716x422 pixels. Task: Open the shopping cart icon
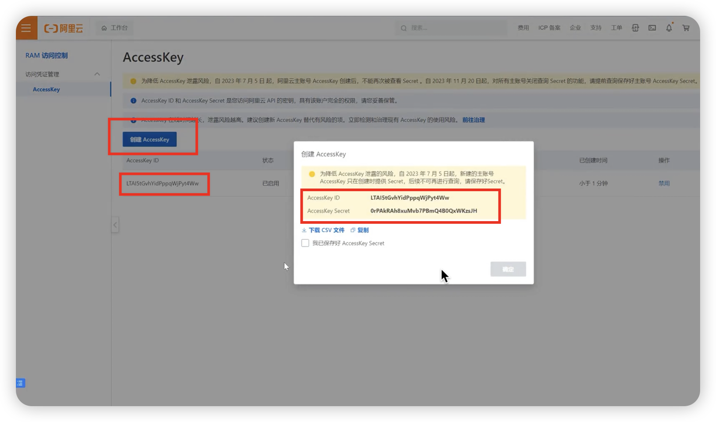[686, 28]
